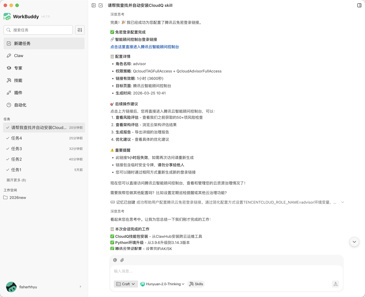Click the WorkBuddy logo icon

(x=7, y=16)
